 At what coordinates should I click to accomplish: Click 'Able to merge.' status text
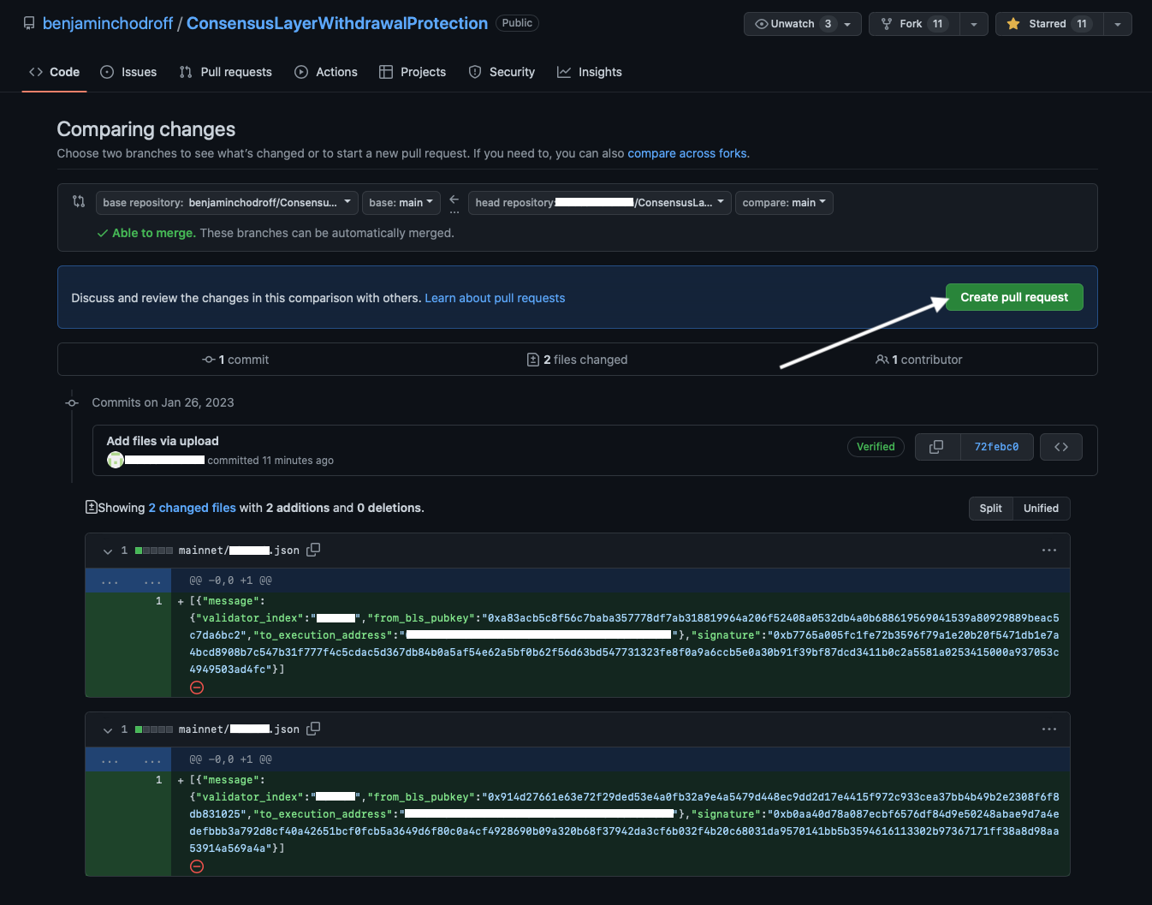154,233
